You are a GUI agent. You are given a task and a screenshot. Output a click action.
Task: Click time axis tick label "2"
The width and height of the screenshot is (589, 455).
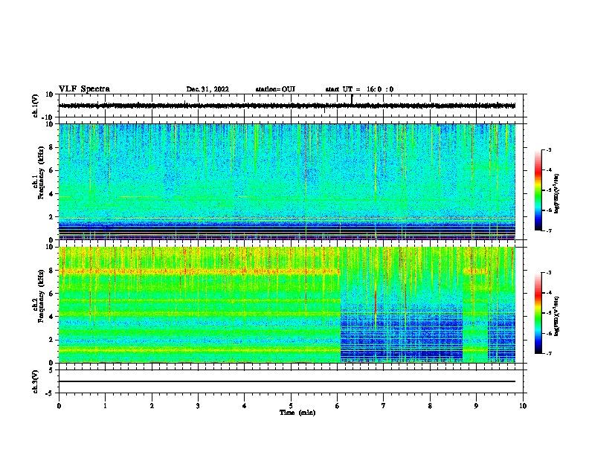click(x=152, y=406)
